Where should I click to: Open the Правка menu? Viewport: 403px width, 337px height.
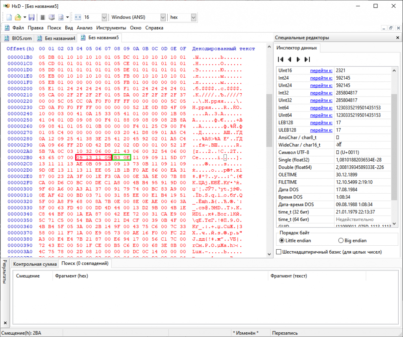tap(35, 28)
